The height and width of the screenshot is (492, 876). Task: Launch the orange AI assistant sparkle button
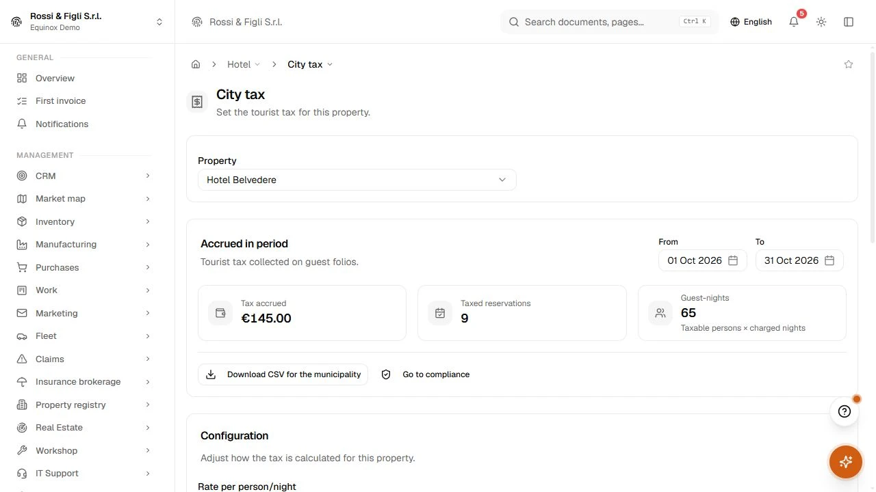(845, 462)
